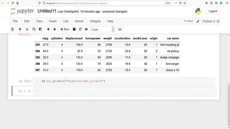Click the 150% zoom level indicator
This screenshot has width=230, height=129.
(168, 3)
